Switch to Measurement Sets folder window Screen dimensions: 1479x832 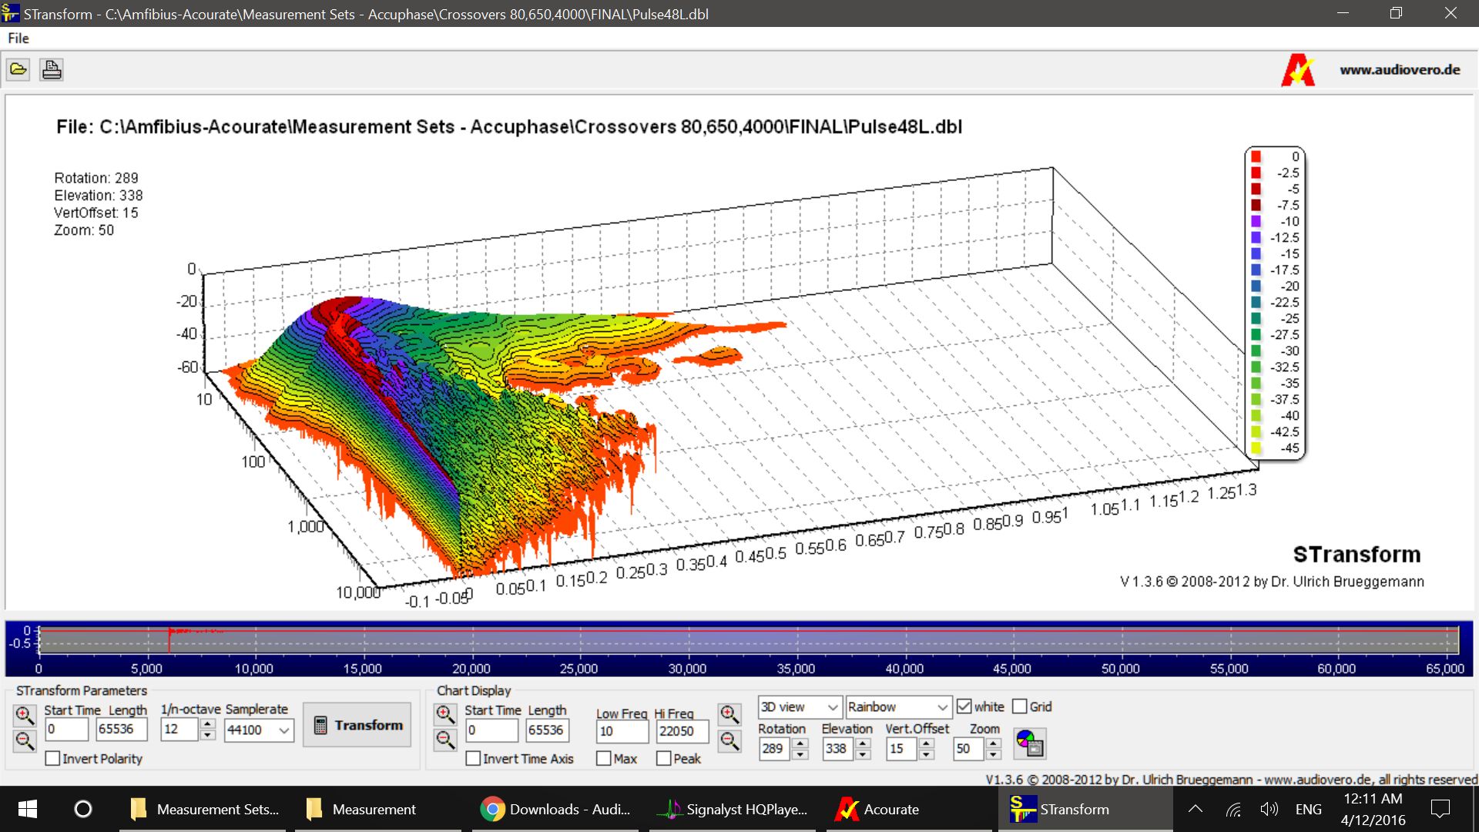(203, 809)
